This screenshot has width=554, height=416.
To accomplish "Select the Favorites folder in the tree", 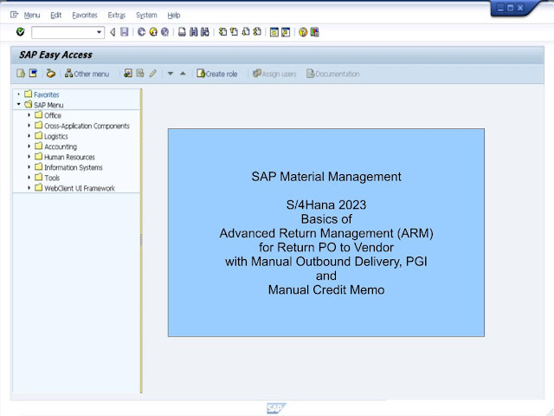I will pyautogui.click(x=46, y=94).
